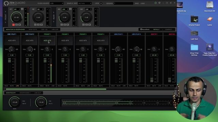This screenshot has width=218, height=122.
Task: Collapse the REAR inputs section
Action: click(54, 17)
